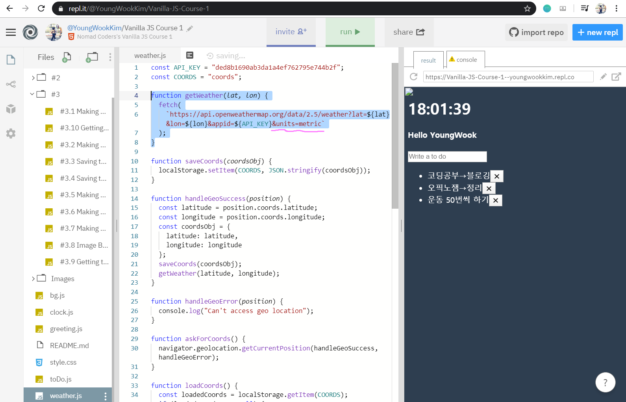
Task: Open the bg.js file
Action: click(50, 295)
